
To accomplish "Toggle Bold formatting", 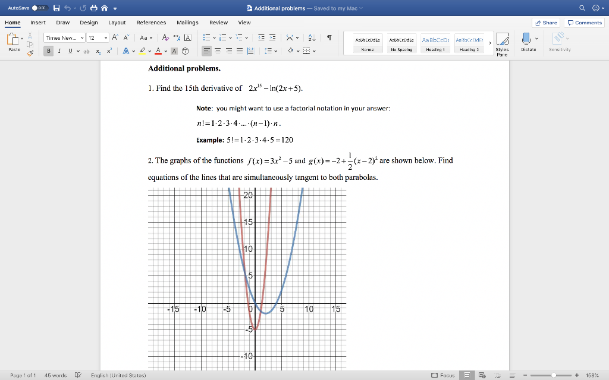I will 49,51.
